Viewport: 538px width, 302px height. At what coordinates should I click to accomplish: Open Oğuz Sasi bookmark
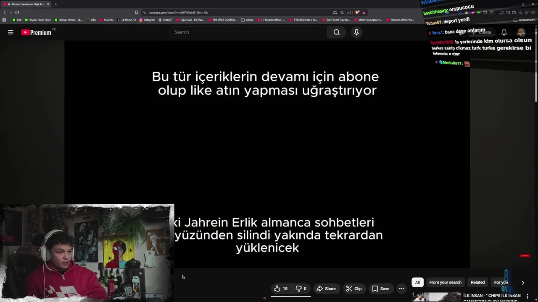190,20
